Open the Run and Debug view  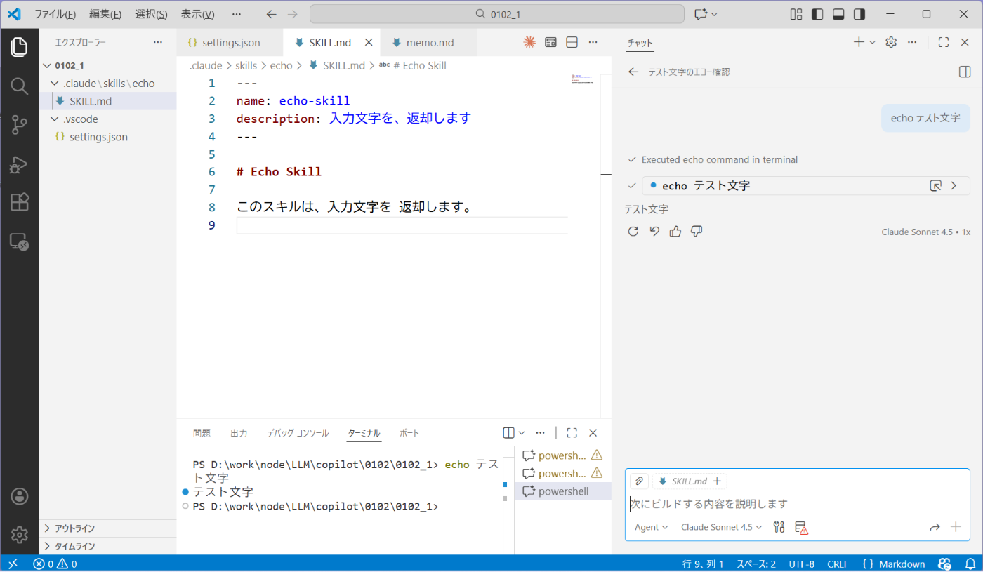[19, 165]
